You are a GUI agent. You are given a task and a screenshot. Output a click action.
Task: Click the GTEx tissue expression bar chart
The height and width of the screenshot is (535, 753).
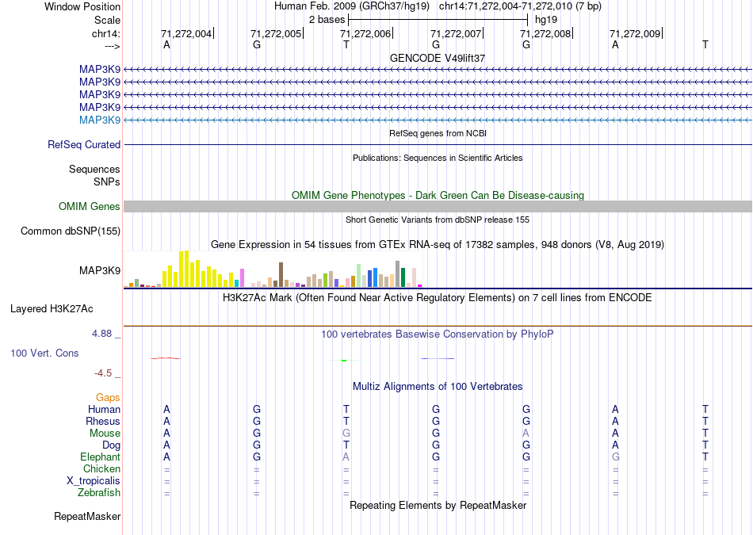point(273,269)
